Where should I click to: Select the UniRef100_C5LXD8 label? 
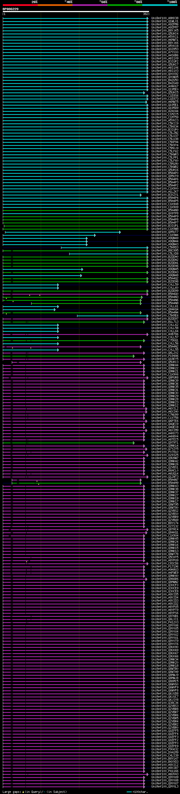pyautogui.click(x=165, y=254)
